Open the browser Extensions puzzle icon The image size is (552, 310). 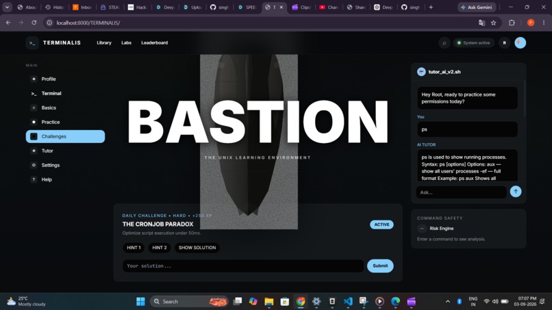pos(512,23)
